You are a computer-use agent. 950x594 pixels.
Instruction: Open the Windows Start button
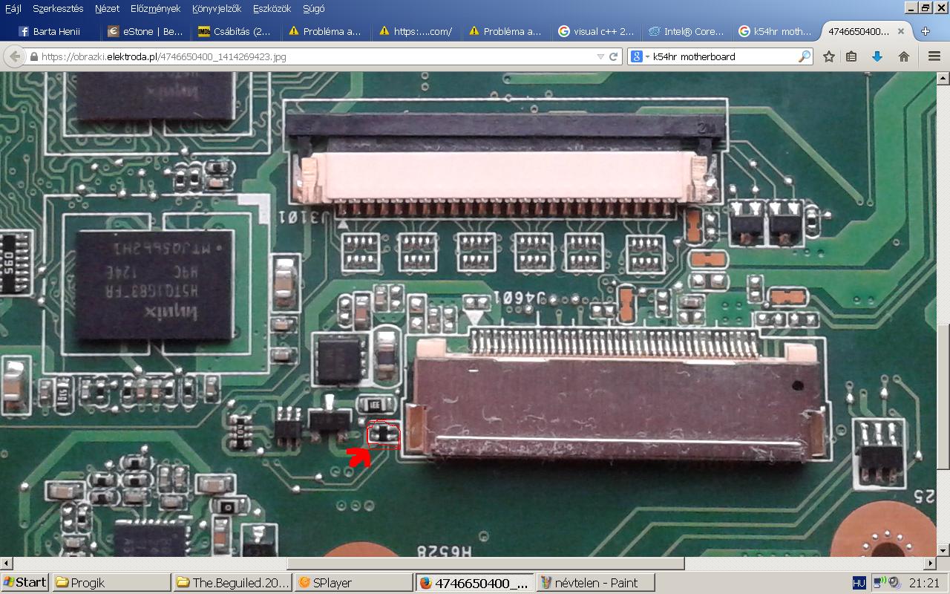click(25, 583)
